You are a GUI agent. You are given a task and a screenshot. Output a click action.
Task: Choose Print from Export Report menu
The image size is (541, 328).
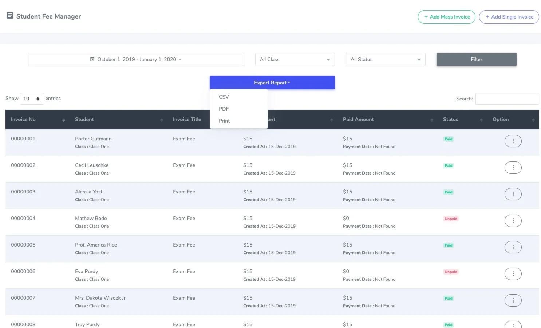(224, 121)
